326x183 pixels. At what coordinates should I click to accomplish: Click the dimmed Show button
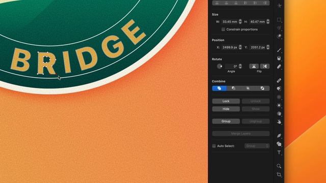pos(256,109)
